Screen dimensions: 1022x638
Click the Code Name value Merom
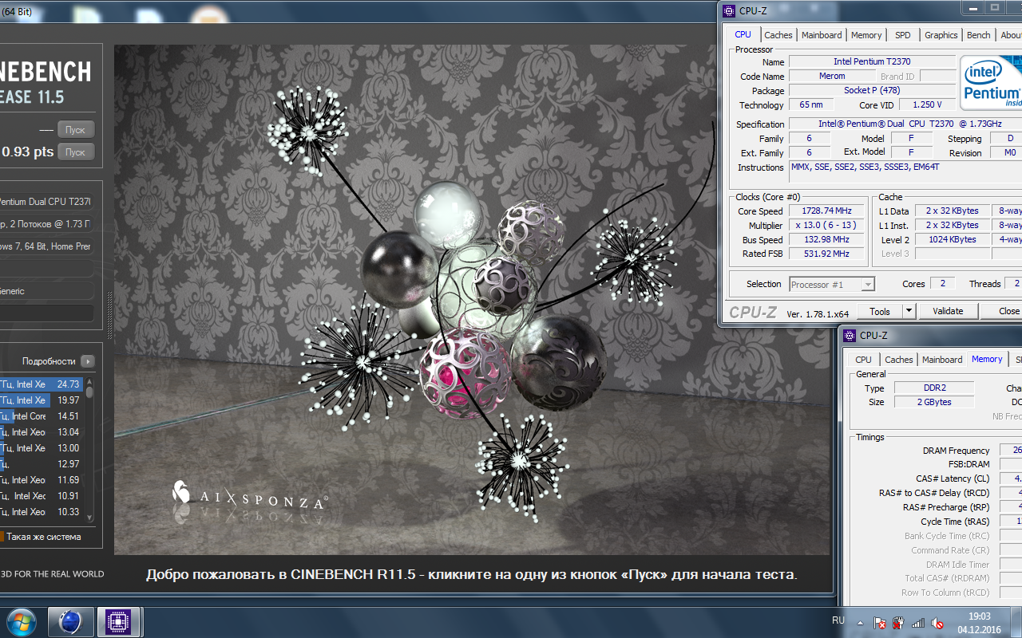coord(832,76)
